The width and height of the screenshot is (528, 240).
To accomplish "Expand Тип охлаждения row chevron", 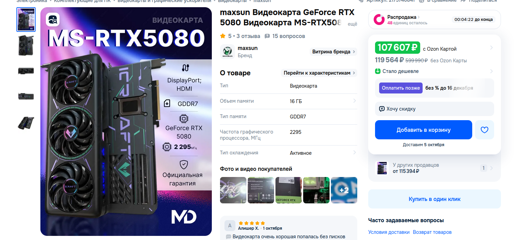I will point(354,153).
